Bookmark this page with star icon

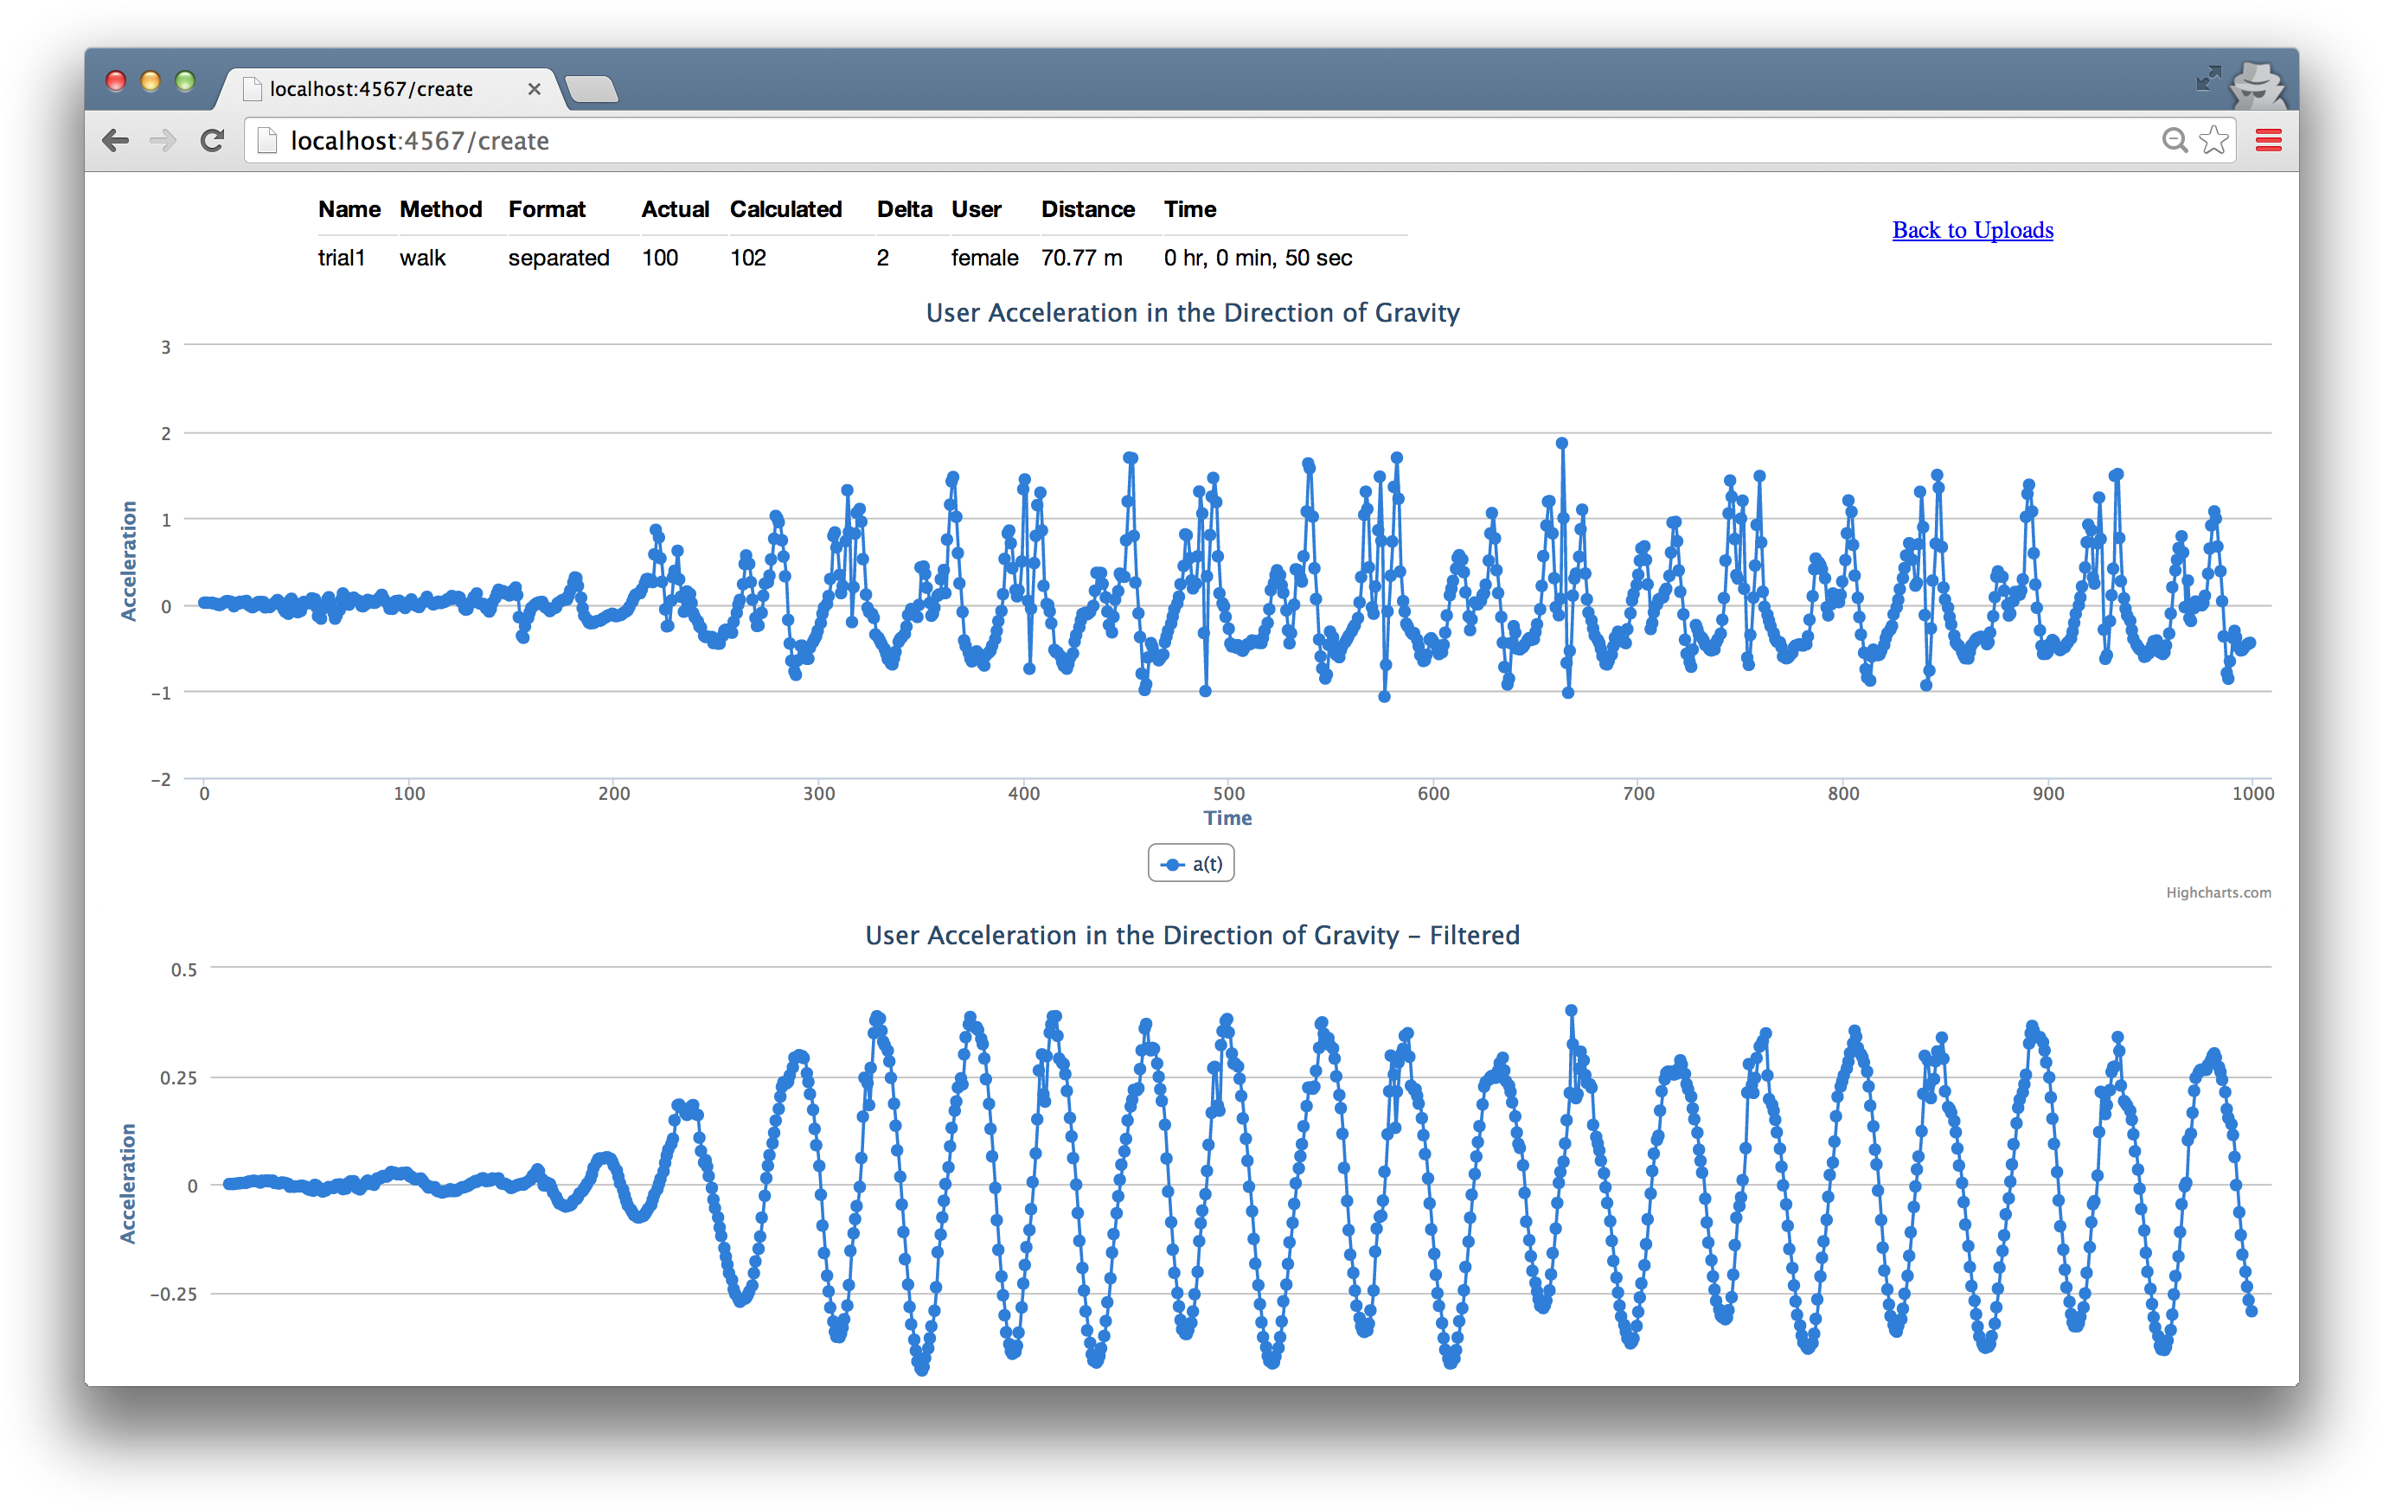tap(2213, 140)
